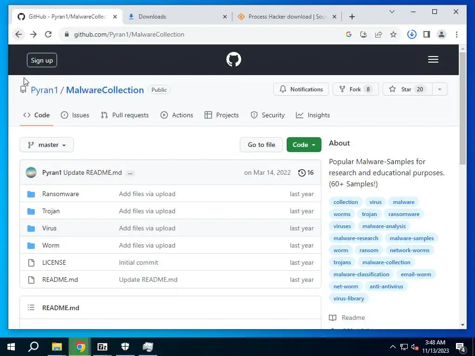Open the README outline list icon
The height and width of the screenshot is (356, 475).
coord(31,308)
